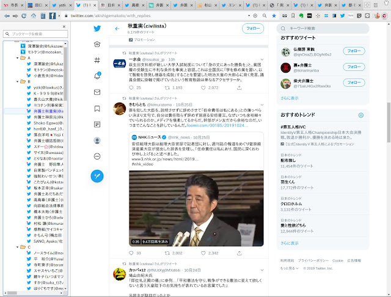Reply to the きむらとも tweet

point(131,253)
